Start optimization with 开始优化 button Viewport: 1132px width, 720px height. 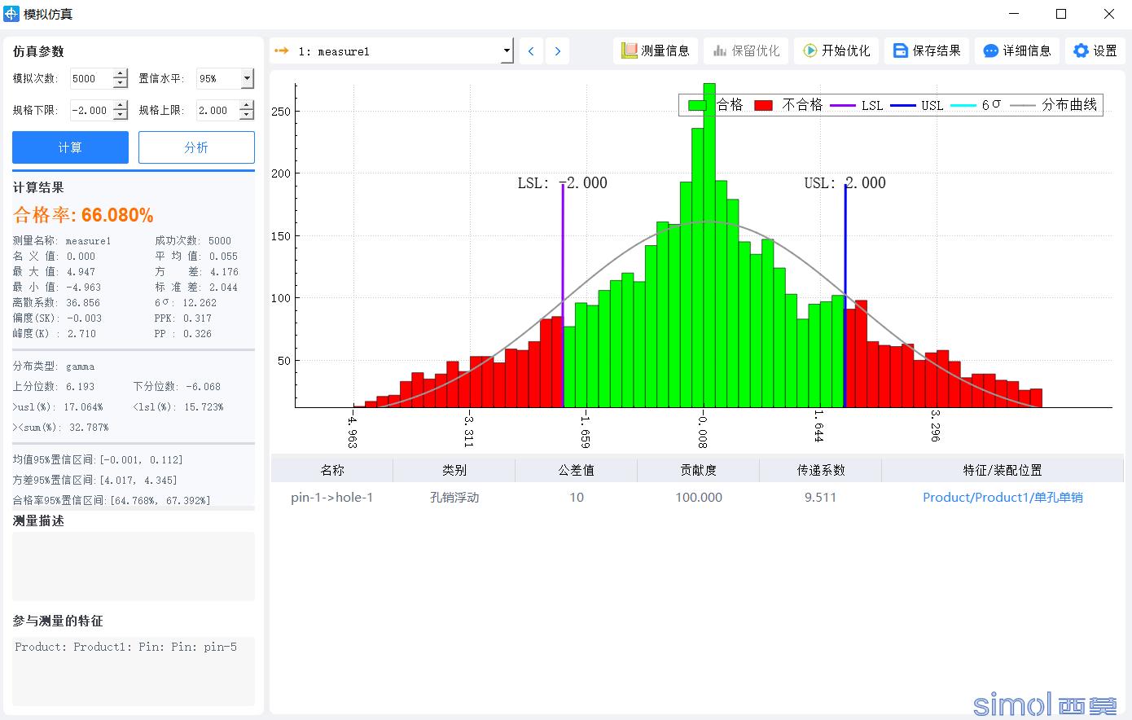coord(836,50)
